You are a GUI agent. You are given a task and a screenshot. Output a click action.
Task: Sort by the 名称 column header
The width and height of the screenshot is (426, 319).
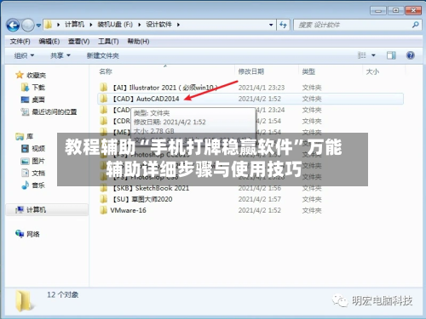[106, 71]
